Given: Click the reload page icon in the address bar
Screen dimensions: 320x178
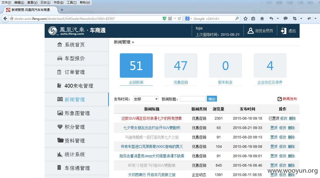Looking at the screenshot, I should (x=180, y=19).
